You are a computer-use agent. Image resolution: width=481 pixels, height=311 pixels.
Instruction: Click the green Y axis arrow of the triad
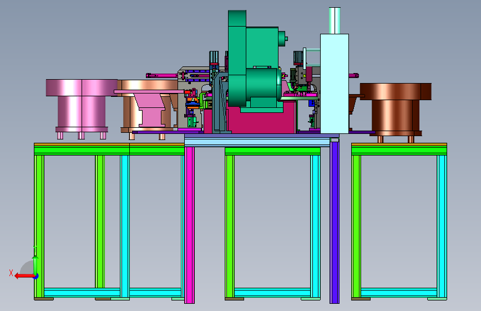point(36,263)
